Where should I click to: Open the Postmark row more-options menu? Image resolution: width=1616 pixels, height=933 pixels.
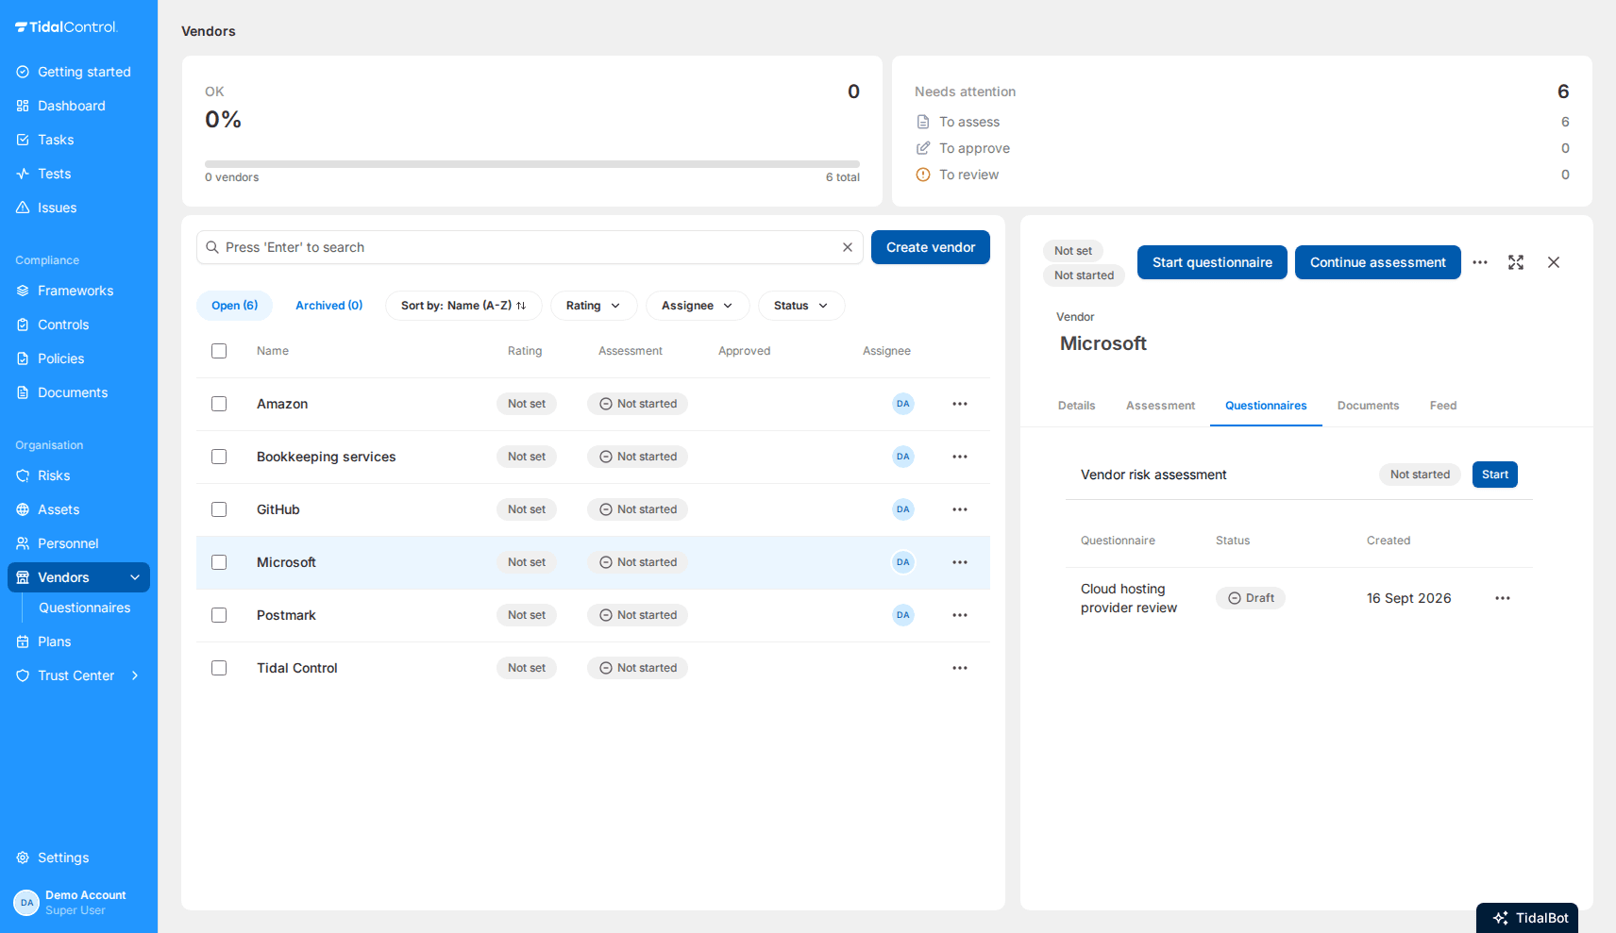pyautogui.click(x=960, y=615)
